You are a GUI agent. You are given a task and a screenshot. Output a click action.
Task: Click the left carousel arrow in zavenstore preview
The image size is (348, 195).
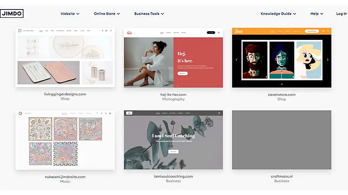(236, 59)
